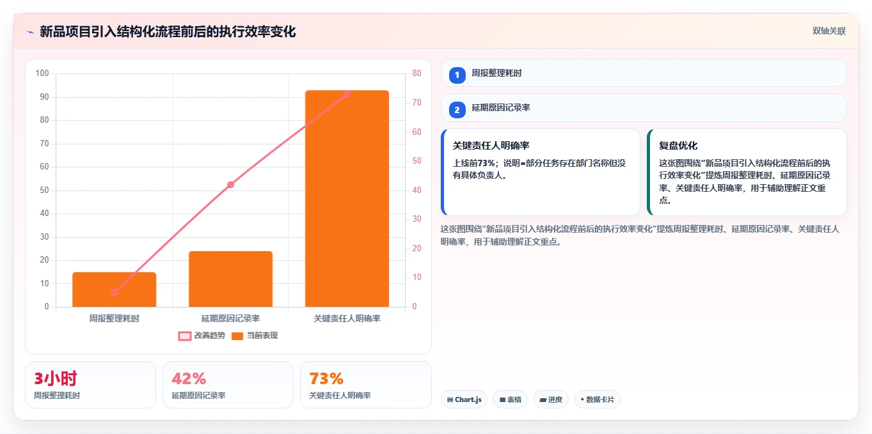Toggle the 改善趋势 legend item

click(202, 336)
